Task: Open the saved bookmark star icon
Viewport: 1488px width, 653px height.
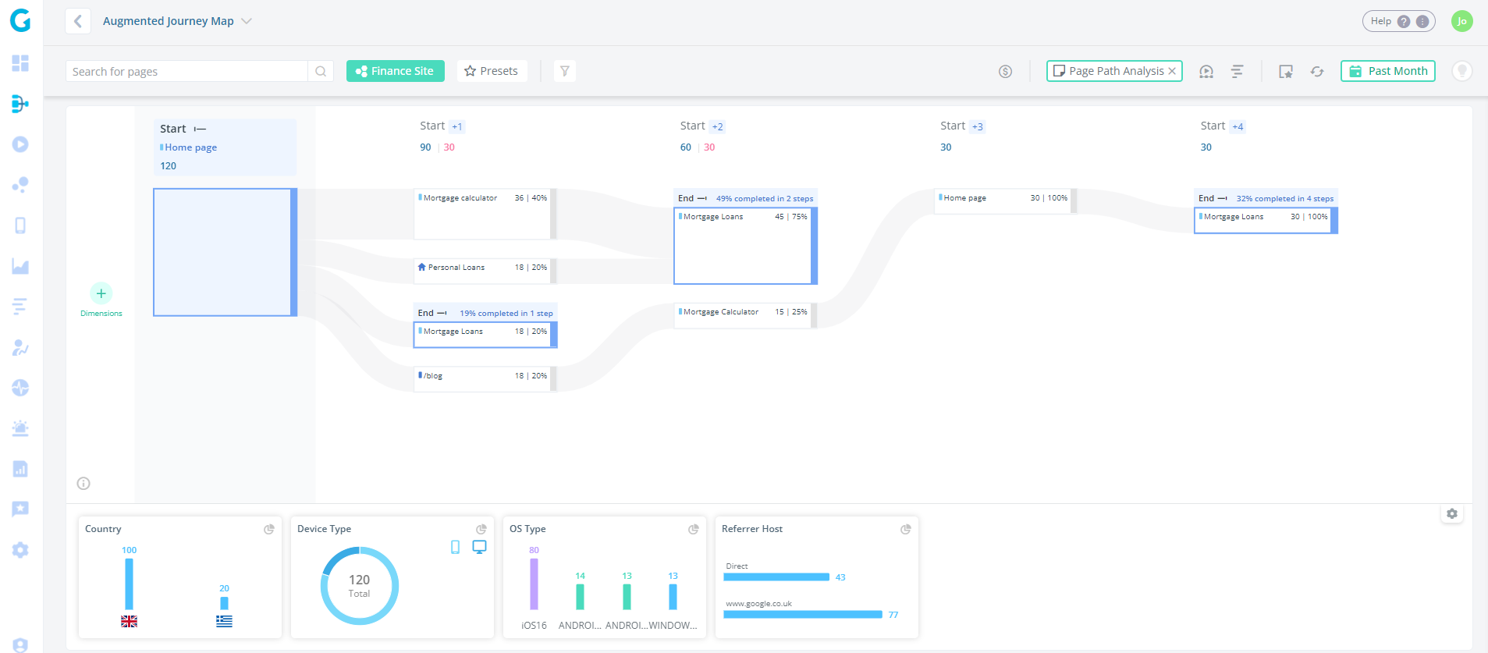Action: tap(1286, 72)
